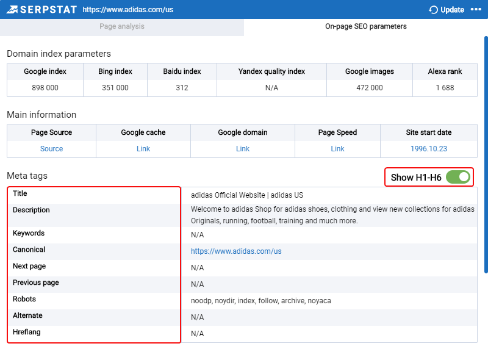Screen dimensions: 488x349
Task: Click the Canonical meta tag label
Action: pos(29,250)
